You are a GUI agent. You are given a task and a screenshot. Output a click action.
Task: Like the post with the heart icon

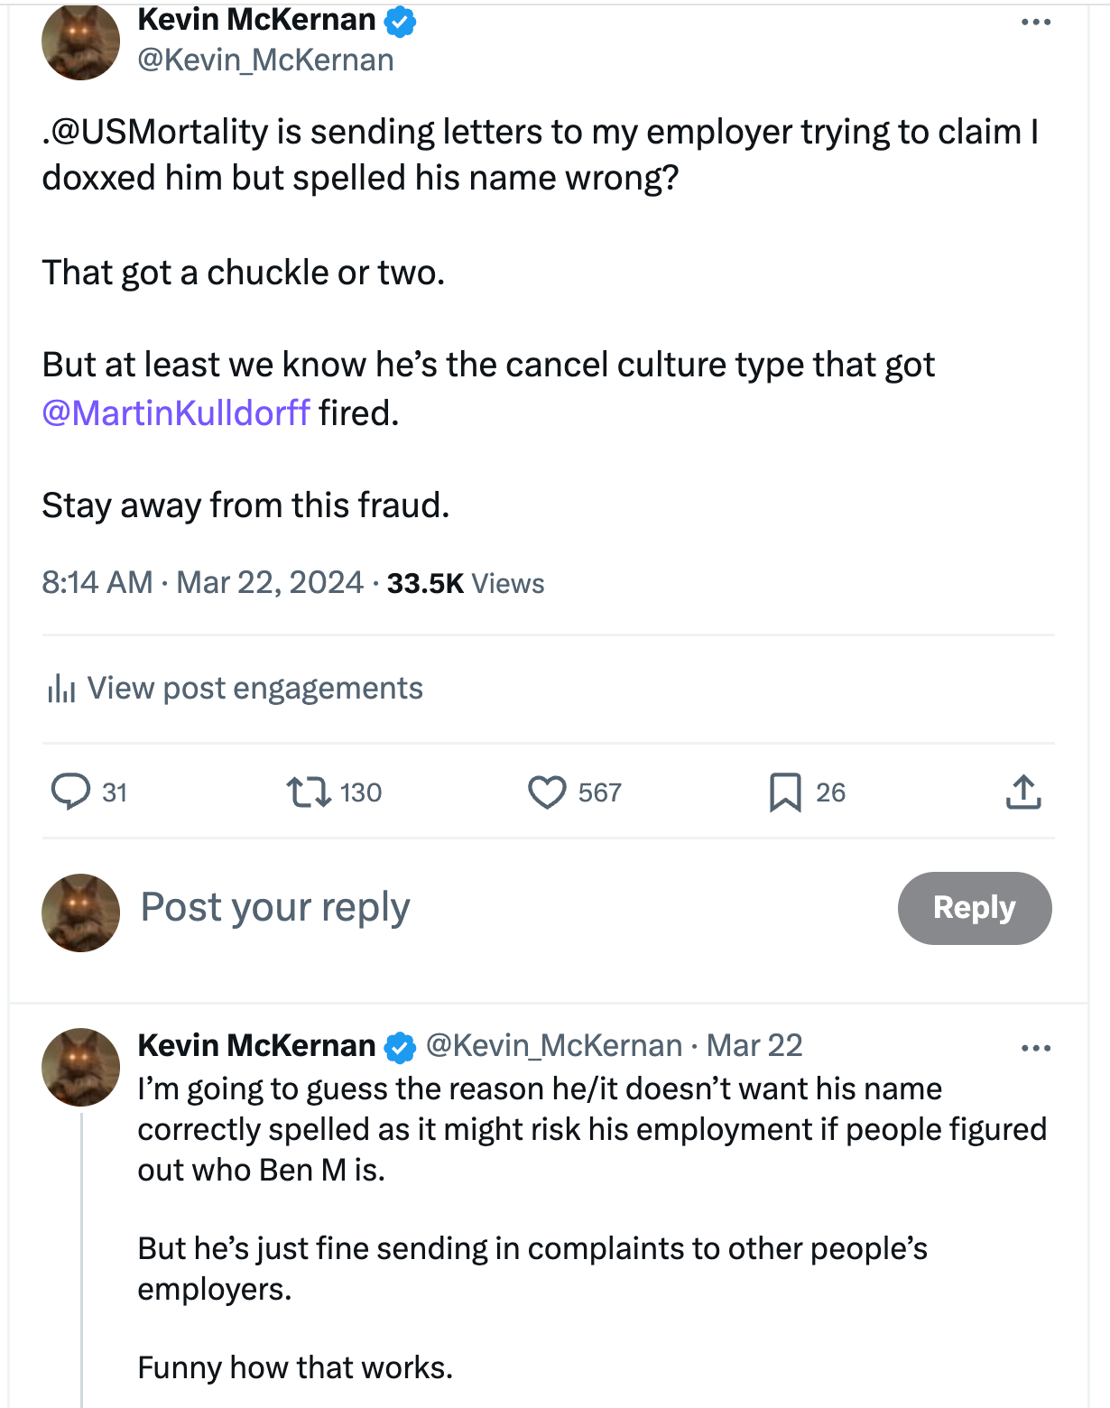coord(547,792)
